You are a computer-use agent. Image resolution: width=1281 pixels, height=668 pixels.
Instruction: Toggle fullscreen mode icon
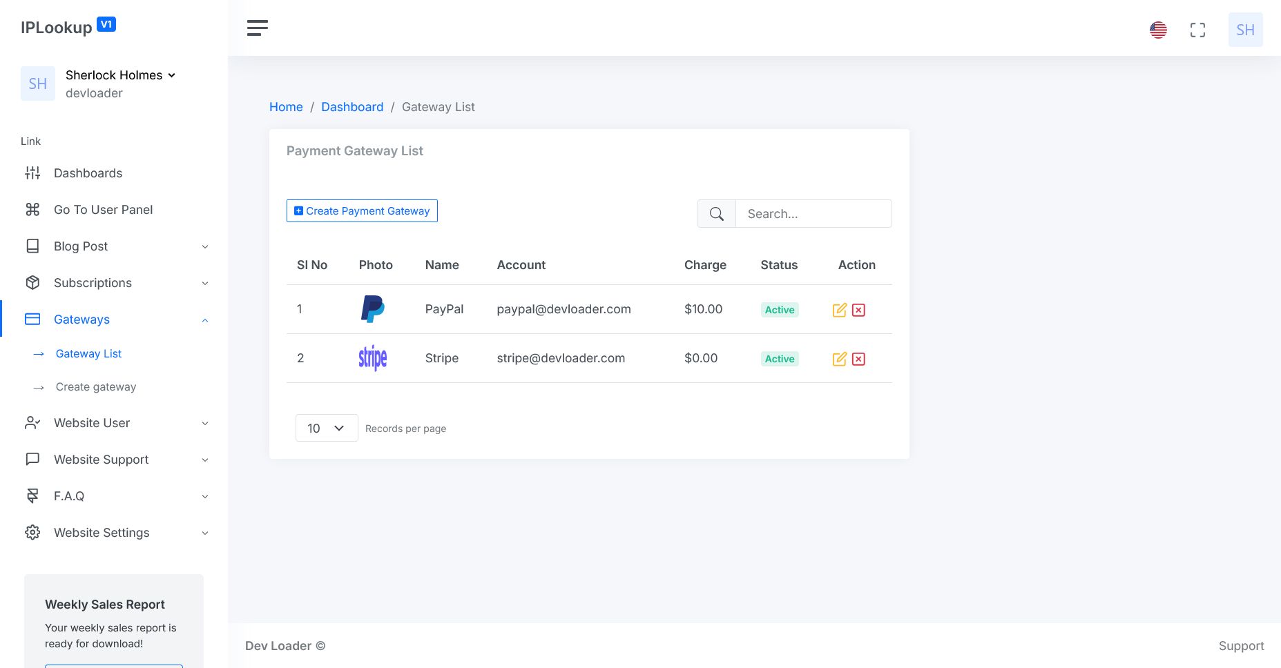coord(1197,30)
